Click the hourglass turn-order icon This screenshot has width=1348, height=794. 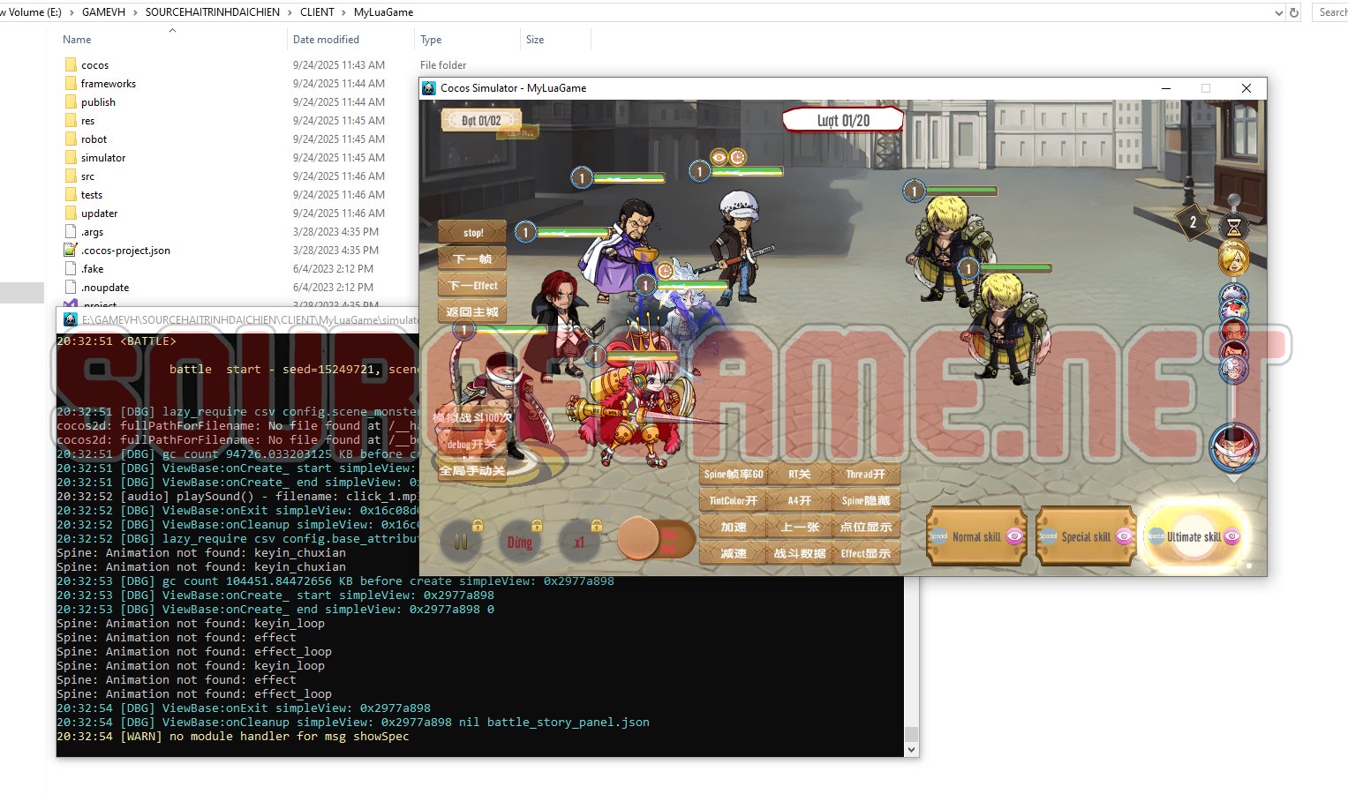(1233, 227)
